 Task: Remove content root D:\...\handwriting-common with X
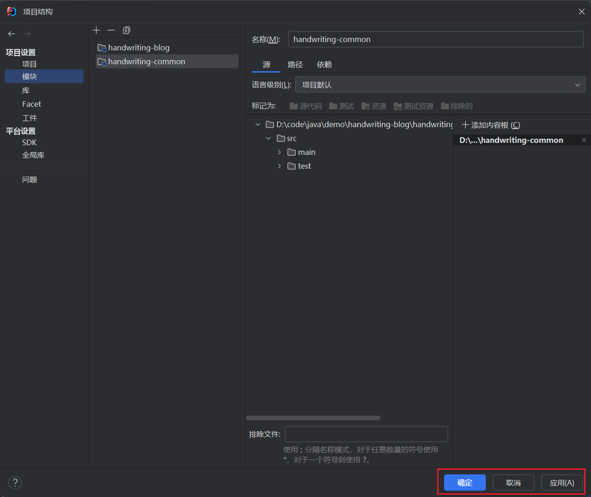point(584,140)
